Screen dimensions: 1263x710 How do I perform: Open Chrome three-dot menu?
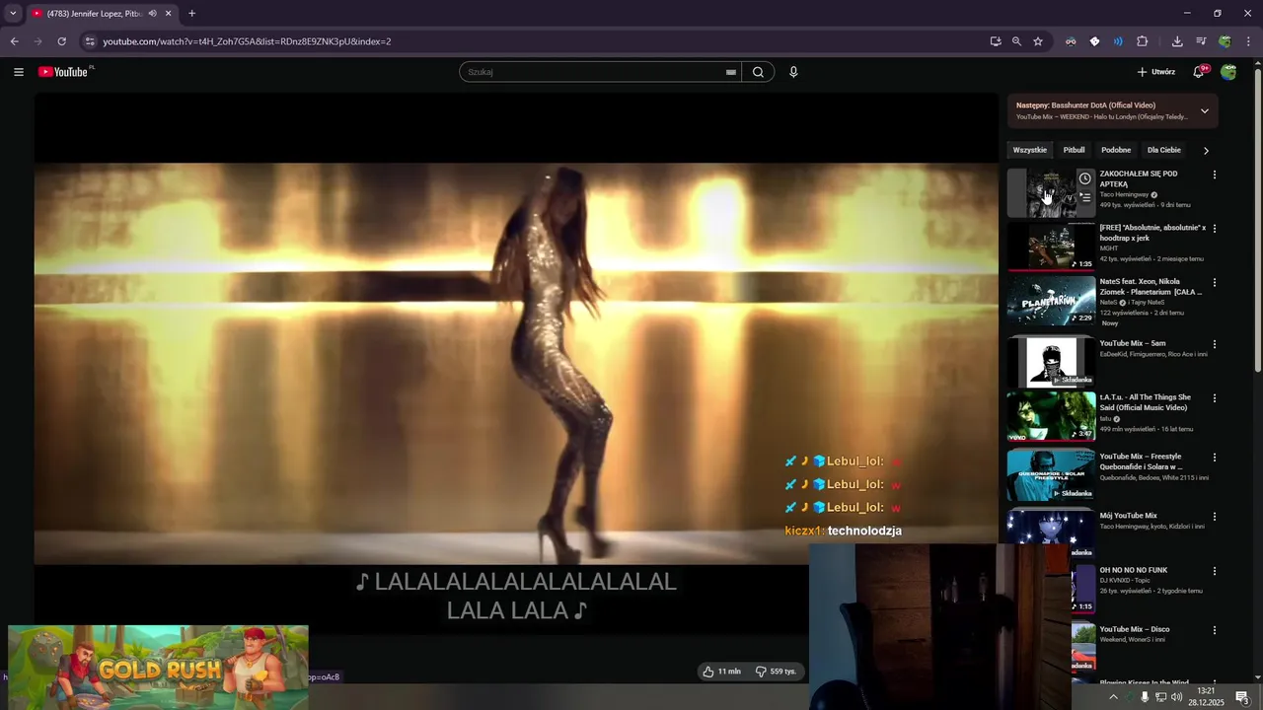click(x=1249, y=41)
